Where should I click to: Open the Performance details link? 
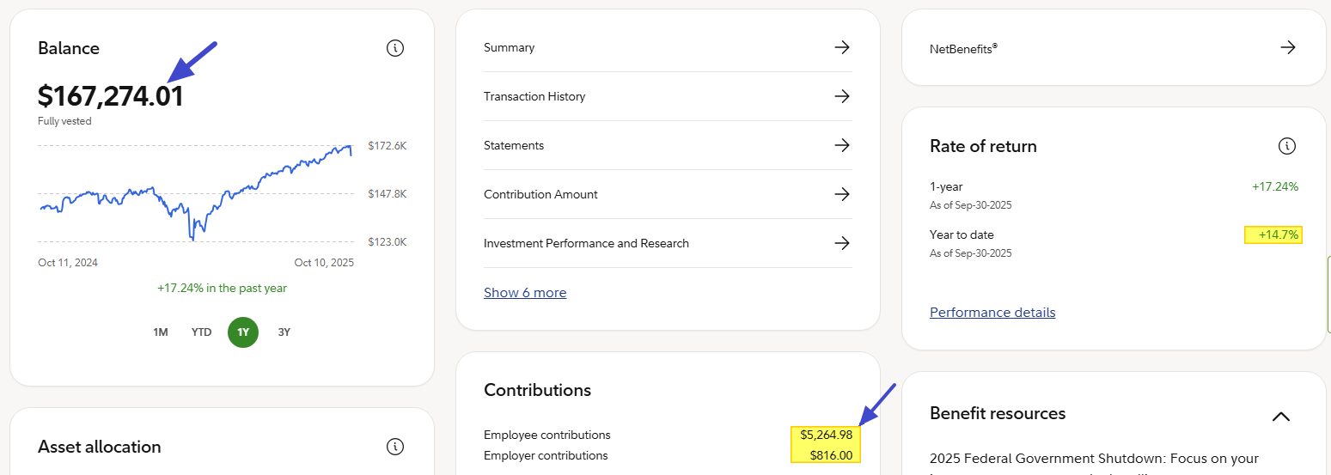tap(992, 313)
